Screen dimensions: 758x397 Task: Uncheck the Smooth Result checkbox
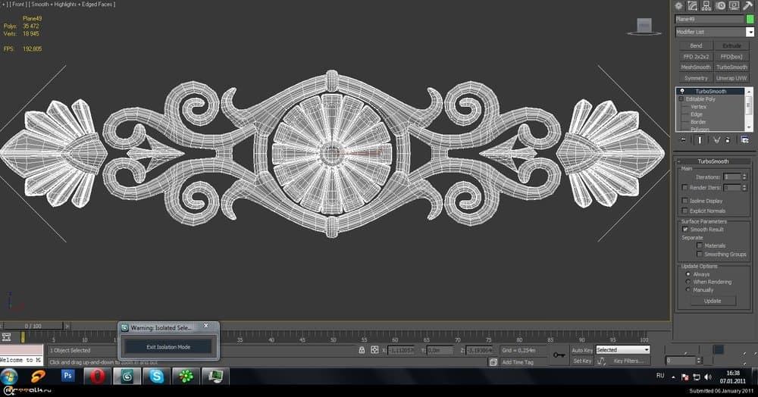(x=685, y=229)
